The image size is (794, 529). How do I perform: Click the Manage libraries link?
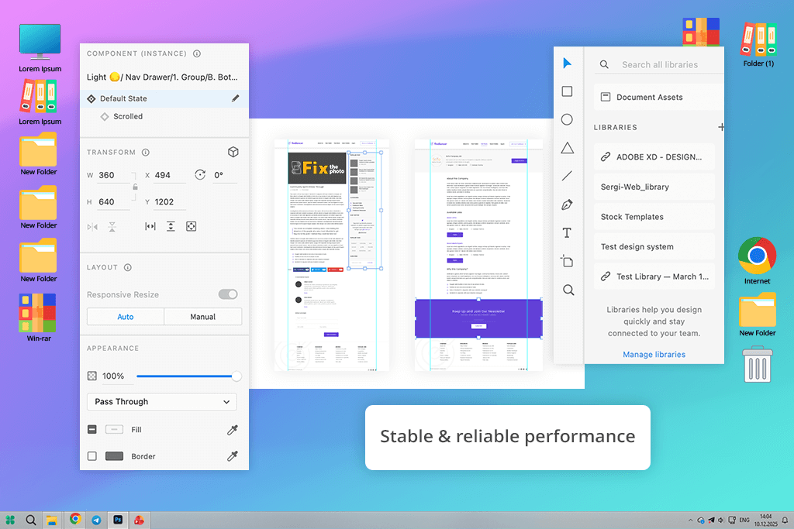pyautogui.click(x=654, y=355)
